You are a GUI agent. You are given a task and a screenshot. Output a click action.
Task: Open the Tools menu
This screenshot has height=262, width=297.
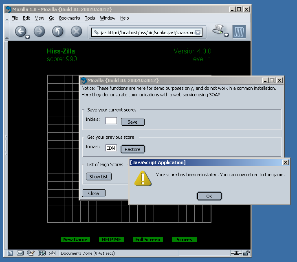coord(90,18)
